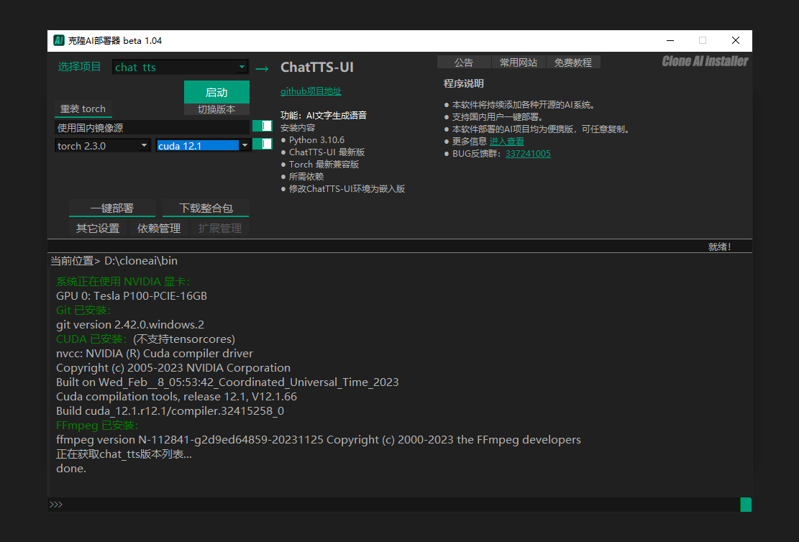The width and height of the screenshot is (799, 542).
Task: Click the 程序说明 heading
Action: click(x=463, y=83)
